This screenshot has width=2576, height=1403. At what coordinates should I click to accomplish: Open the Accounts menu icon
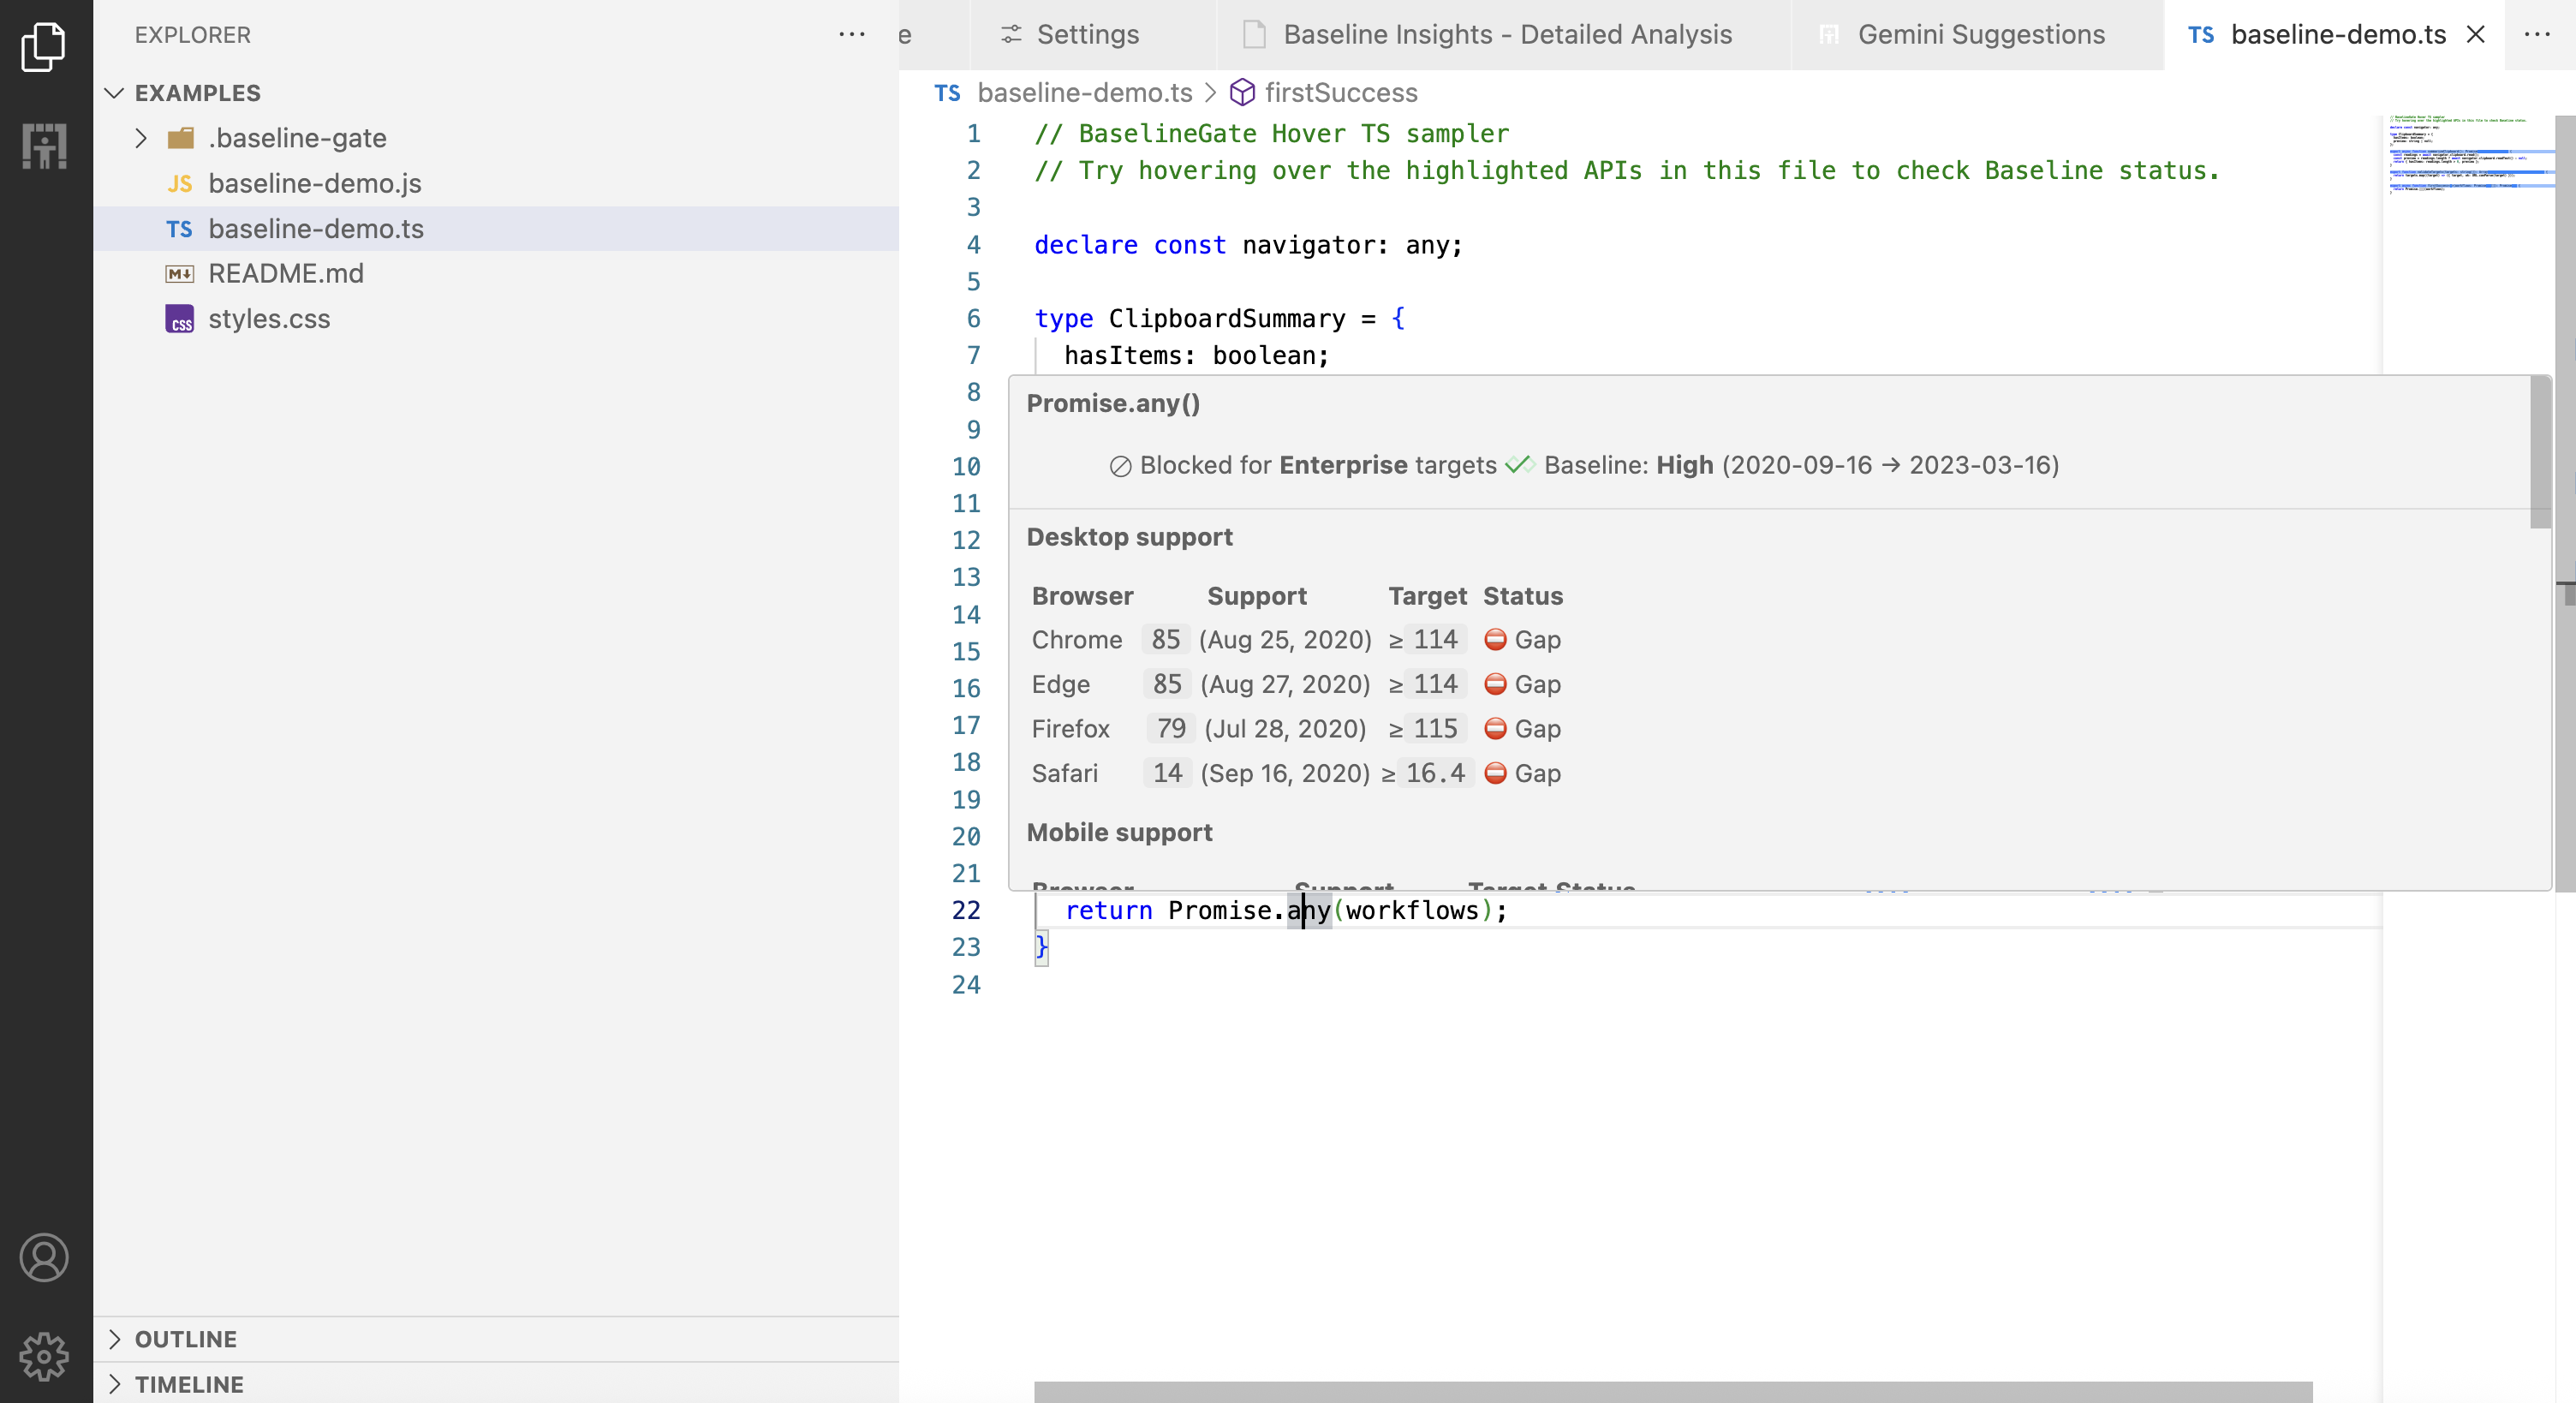pos(44,1257)
